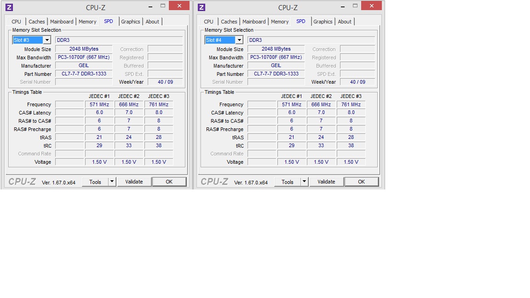Screen dimensions: 530x298
Task: Click DDR3 memory type field in Slot #4 window
Action: (x=311, y=40)
